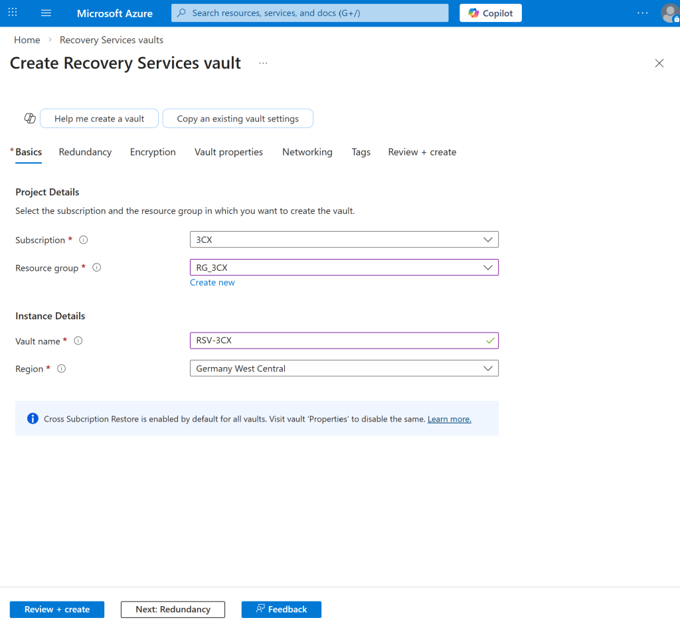This screenshot has width=680, height=626.
Task: Open the Azure app launcher grid icon
Action: 13,13
